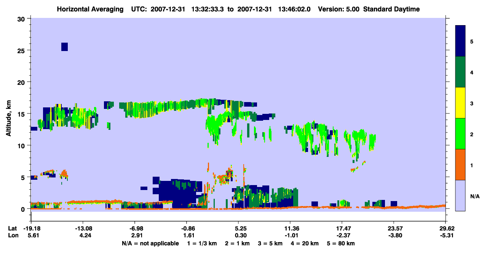This screenshot has width=495, height=254.
Task: Click the lavender N/A colorbar segment
Action: pyautogui.click(x=460, y=195)
